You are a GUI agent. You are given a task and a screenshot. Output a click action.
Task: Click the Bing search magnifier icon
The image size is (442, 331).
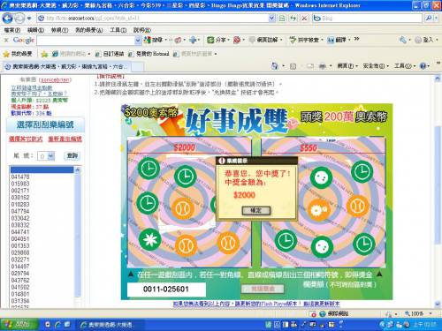tap(429, 19)
